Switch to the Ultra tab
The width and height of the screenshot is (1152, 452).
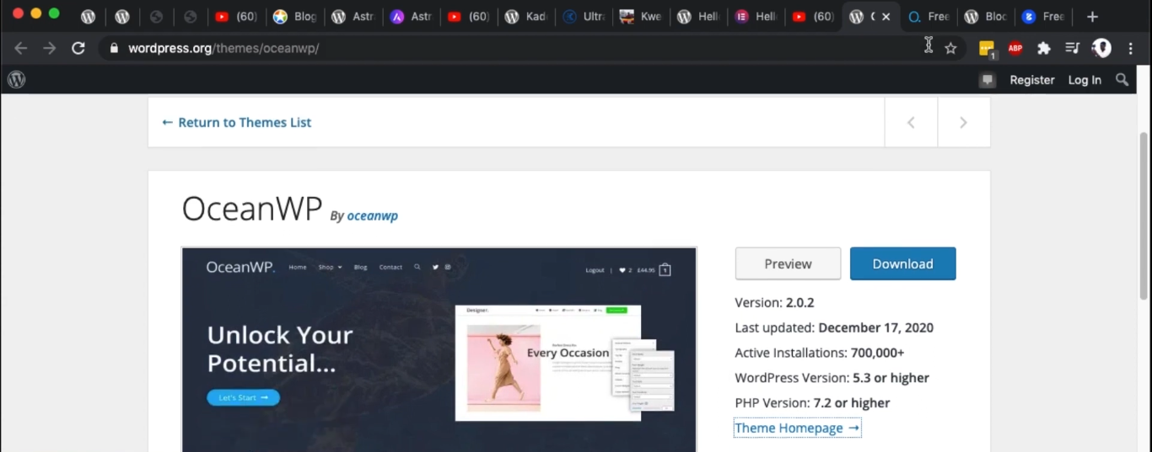click(x=584, y=17)
